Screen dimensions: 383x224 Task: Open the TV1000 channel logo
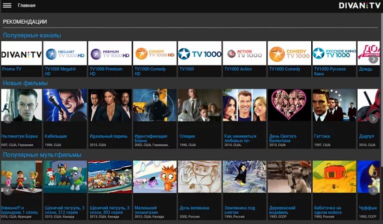(x=200, y=53)
